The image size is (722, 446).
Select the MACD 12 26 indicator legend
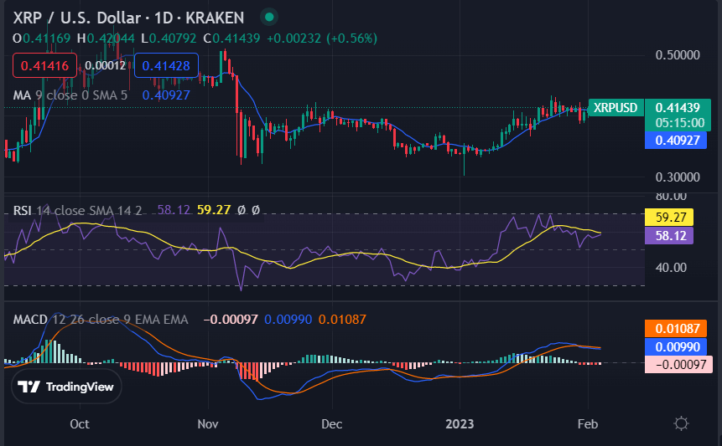click(101, 320)
